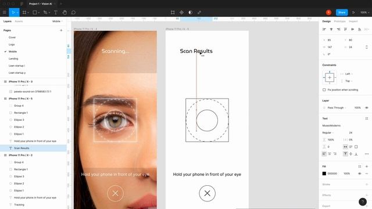
Task: Select the Move tool
Action: 13,12
